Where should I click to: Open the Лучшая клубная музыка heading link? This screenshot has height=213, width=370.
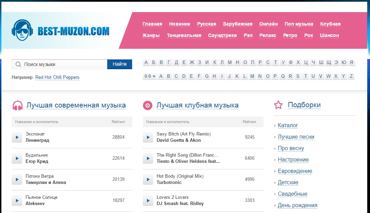tap(197, 105)
